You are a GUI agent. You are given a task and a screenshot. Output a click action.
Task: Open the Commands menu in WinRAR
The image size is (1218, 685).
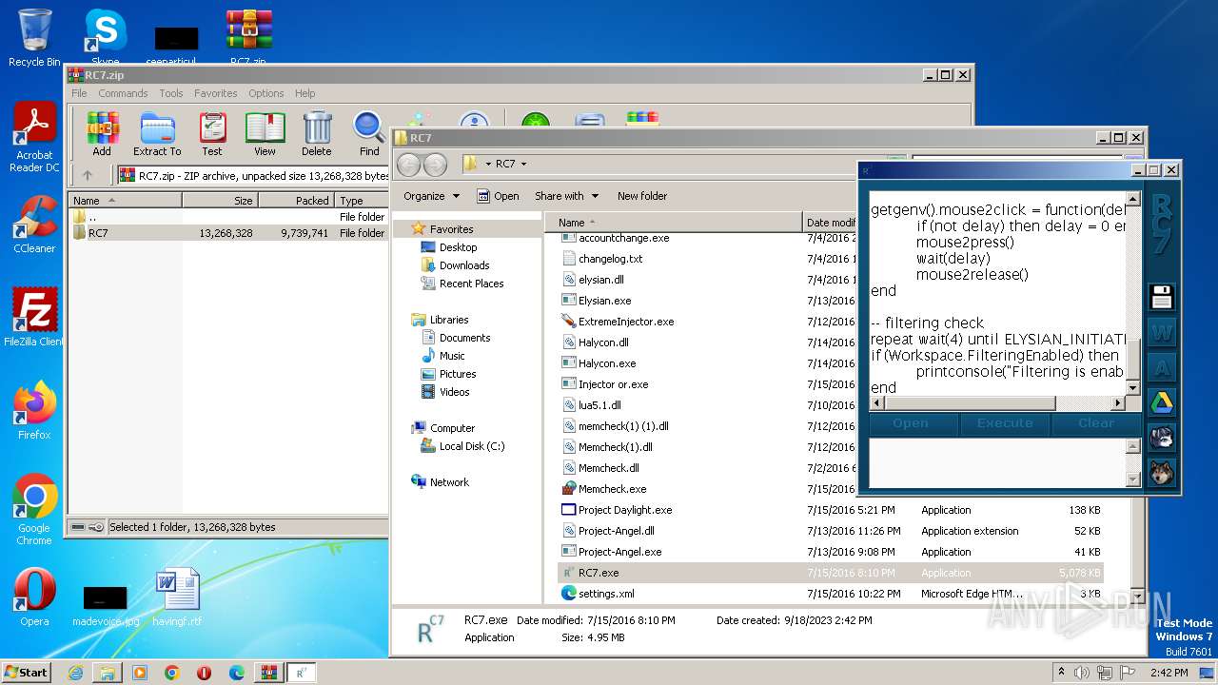click(x=123, y=93)
